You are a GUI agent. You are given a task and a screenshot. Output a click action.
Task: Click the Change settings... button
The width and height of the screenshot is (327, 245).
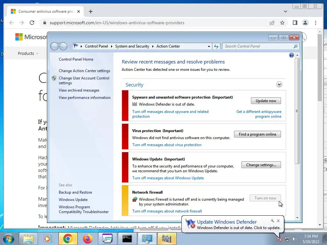click(261, 165)
